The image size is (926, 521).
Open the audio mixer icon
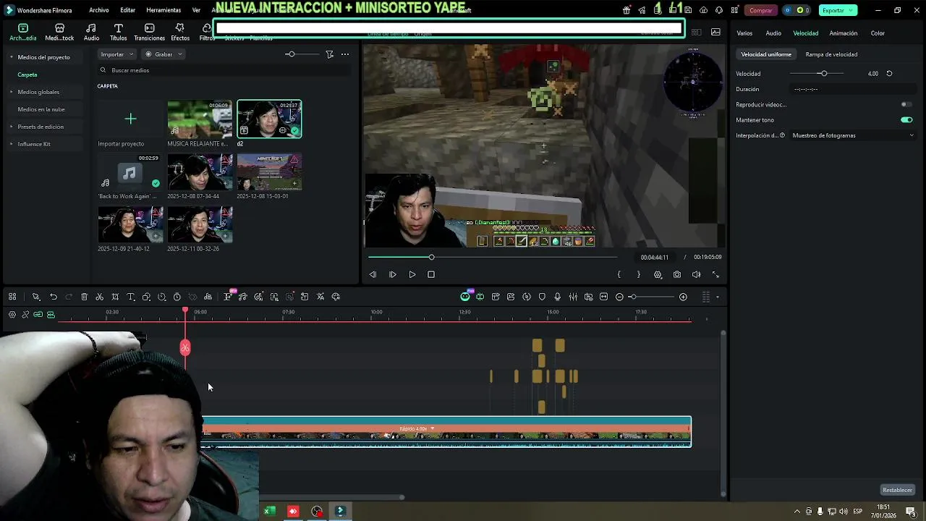point(573,297)
